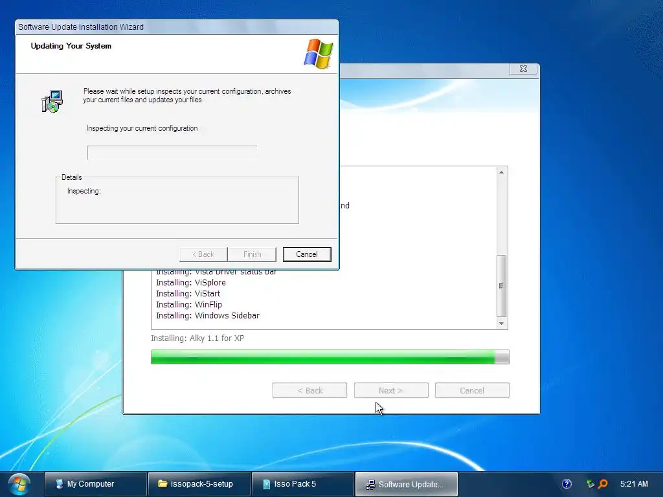
Task: Select the Software Update taskbar button
Action: 407,484
